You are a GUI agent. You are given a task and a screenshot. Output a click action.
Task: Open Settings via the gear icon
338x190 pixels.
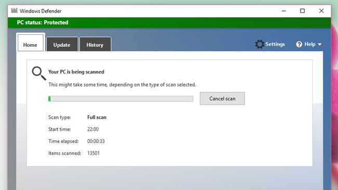coord(259,44)
